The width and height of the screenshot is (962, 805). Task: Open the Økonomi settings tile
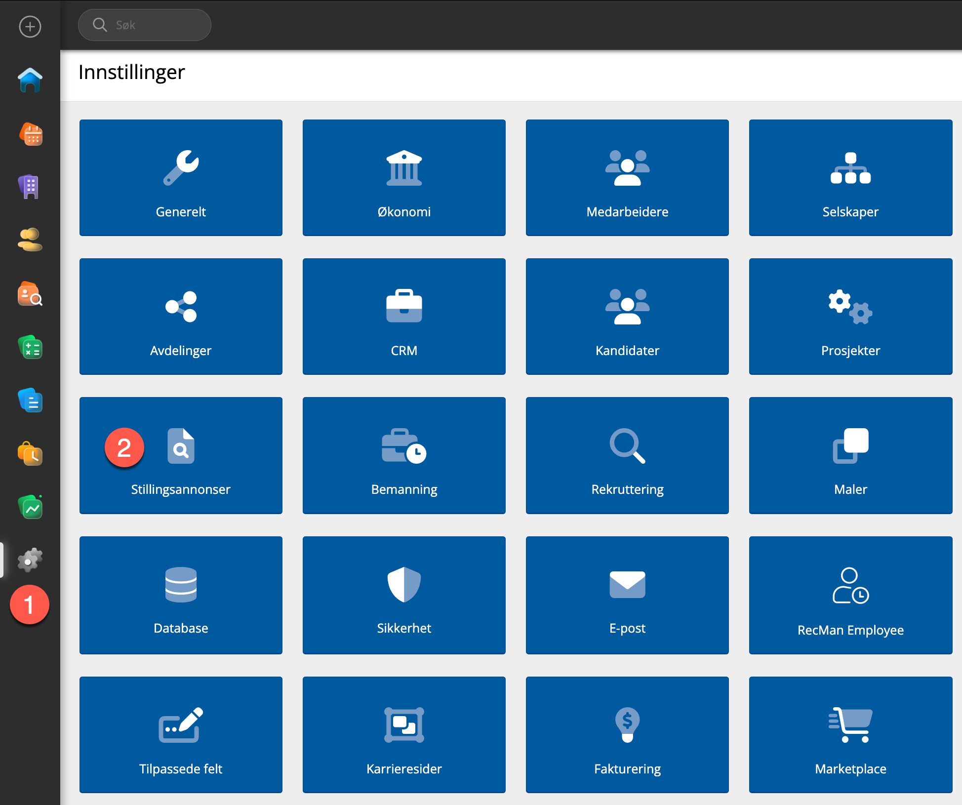[404, 178]
